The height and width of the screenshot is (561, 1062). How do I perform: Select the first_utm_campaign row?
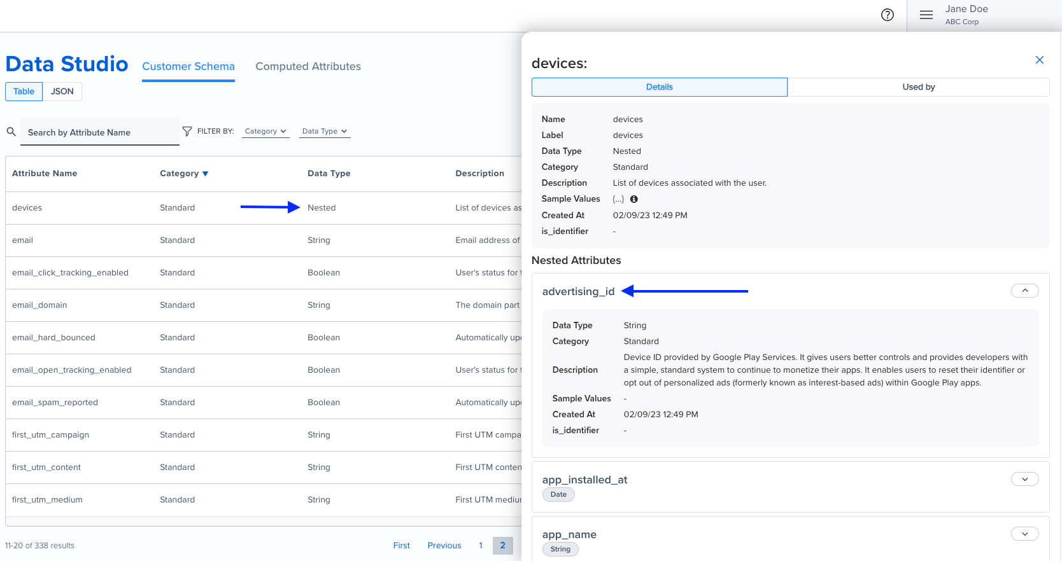pos(264,435)
